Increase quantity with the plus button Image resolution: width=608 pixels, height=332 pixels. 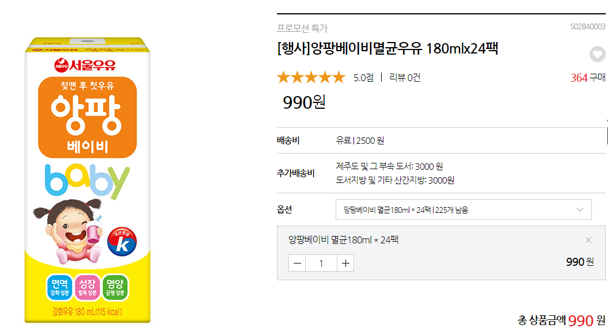(345, 263)
